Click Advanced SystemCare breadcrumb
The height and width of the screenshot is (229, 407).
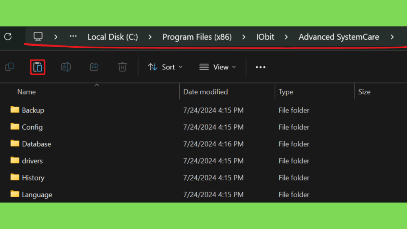tap(339, 37)
